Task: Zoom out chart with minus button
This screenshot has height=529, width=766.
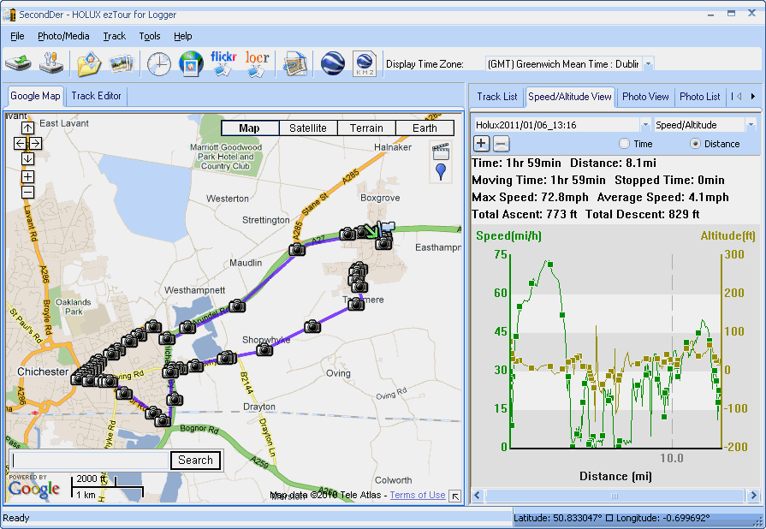Action: point(502,144)
